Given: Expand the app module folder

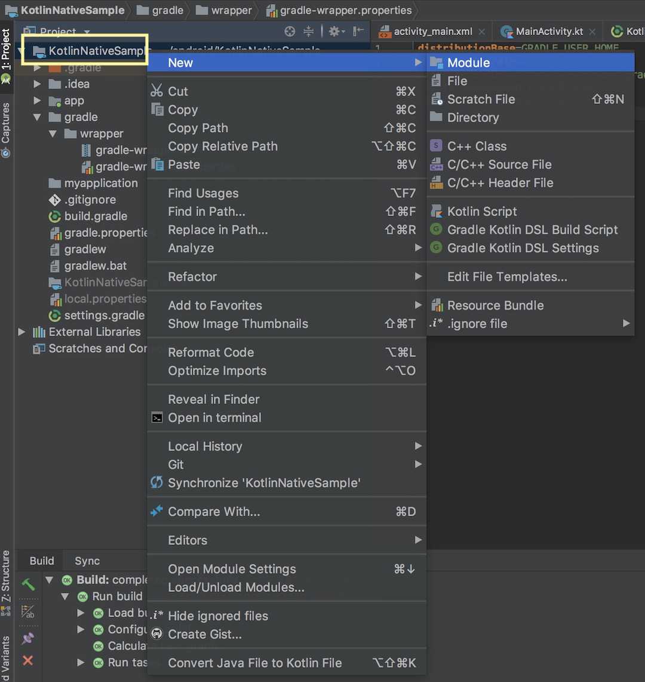Looking at the screenshot, I should (x=38, y=100).
